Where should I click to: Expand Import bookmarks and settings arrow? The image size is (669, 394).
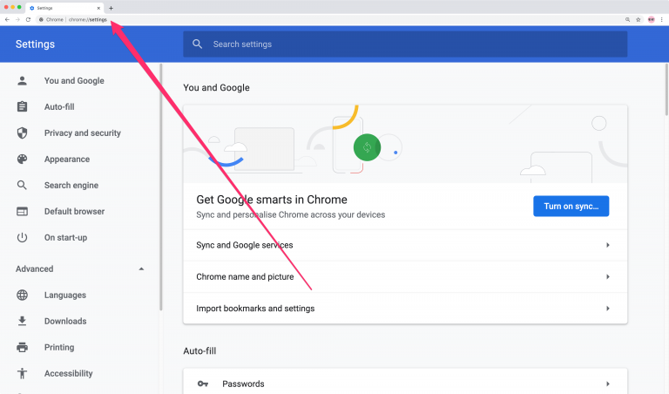point(607,309)
